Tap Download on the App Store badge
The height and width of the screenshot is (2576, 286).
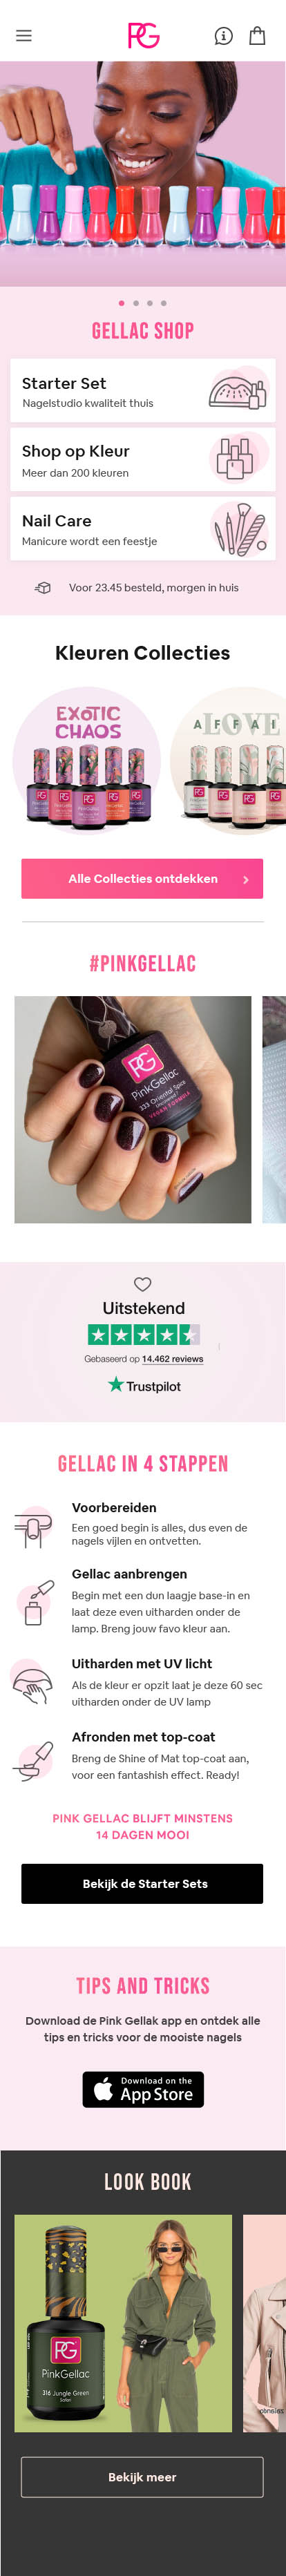pyautogui.click(x=143, y=2089)
